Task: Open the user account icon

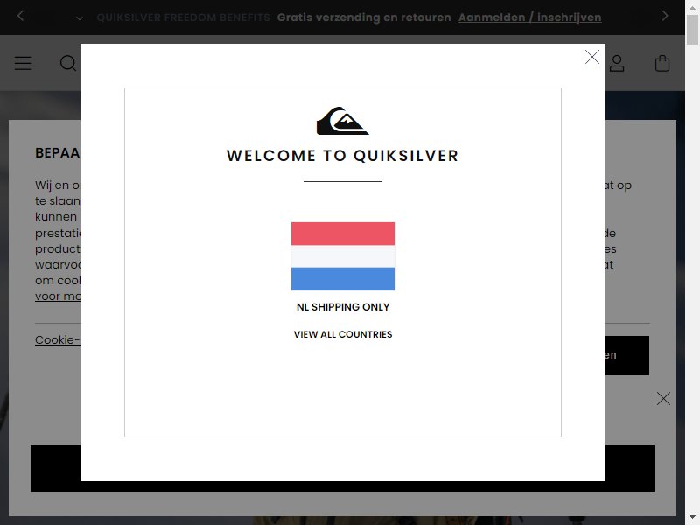Action: [617, 63]
